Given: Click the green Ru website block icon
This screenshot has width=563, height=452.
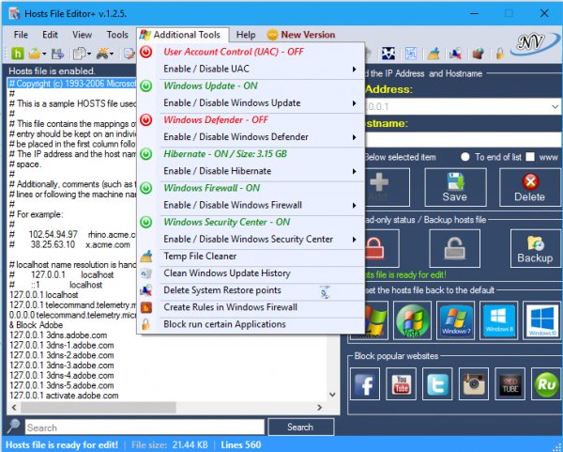Looking at the screenshot, I should (x=546, y=384).
